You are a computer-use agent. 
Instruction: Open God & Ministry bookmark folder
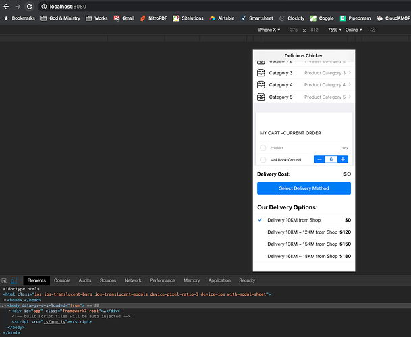coord(60,18)
